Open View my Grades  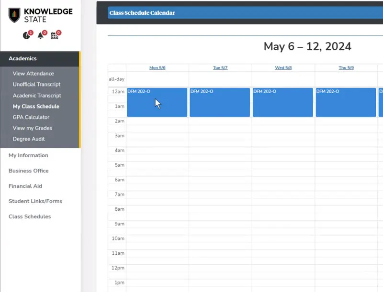coord(33,128)
